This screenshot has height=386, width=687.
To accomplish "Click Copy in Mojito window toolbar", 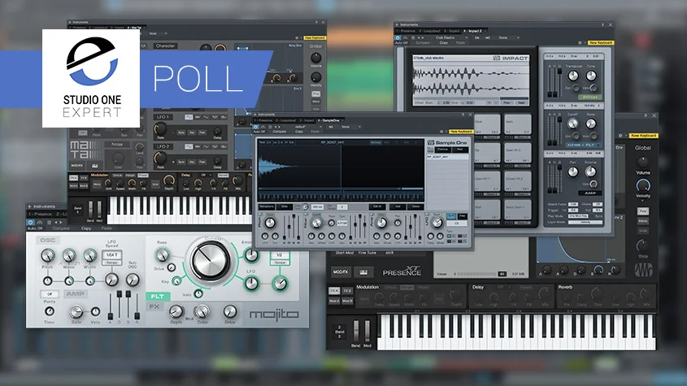I will tap(86, 228).
